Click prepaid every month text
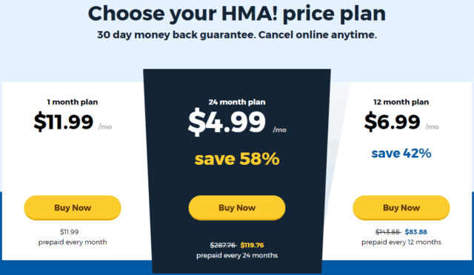Image resolution: width=474 pixels, height=275 pixels. point(73,242)
